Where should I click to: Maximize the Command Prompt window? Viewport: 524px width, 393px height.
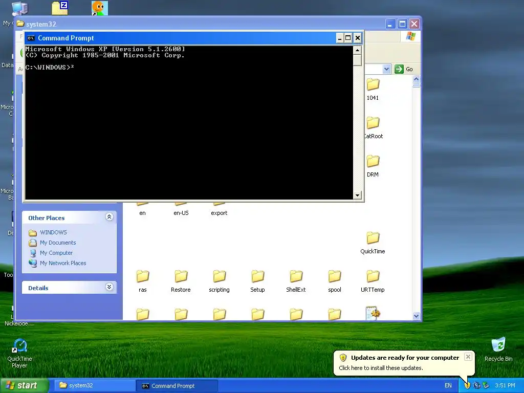click(x=348, y=38)
